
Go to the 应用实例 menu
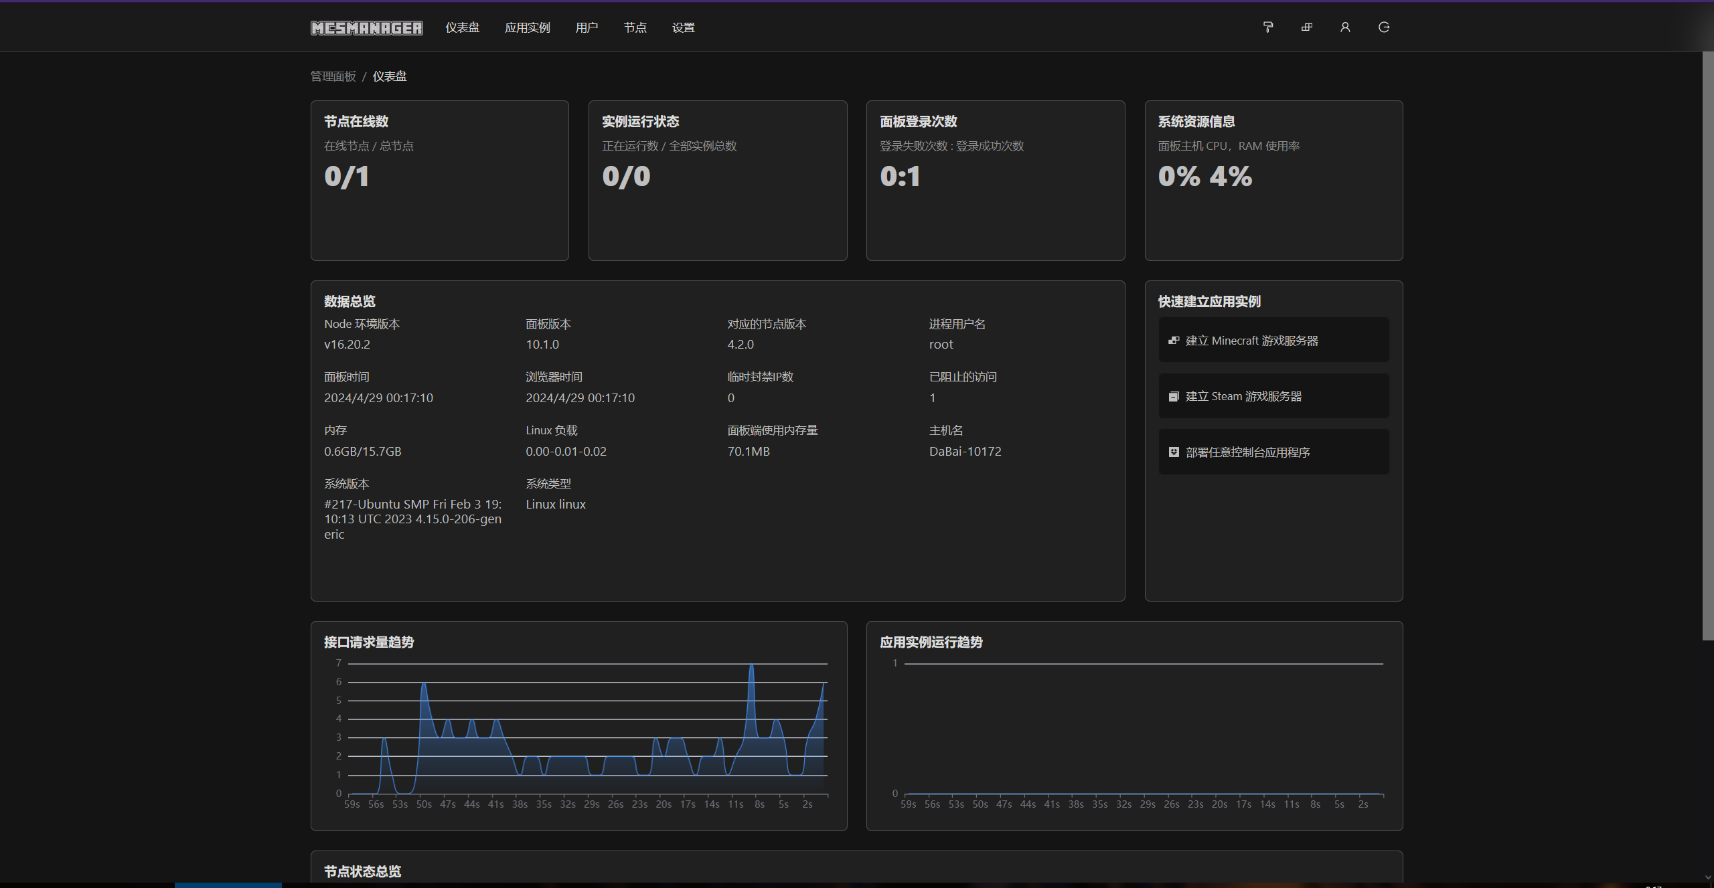point(528,27)
